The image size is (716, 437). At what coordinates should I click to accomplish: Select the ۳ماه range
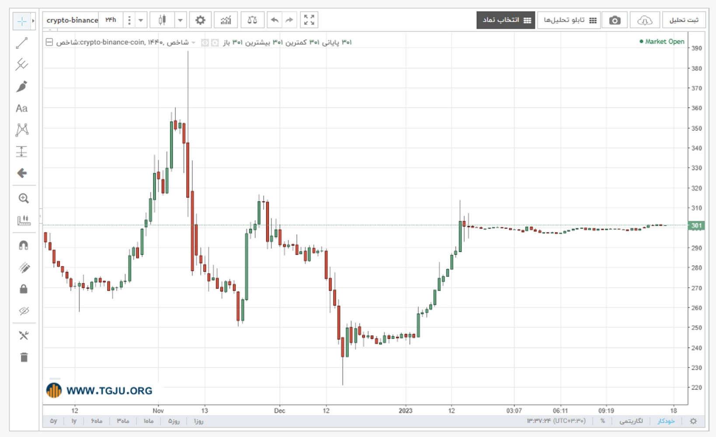pos(123,421)
